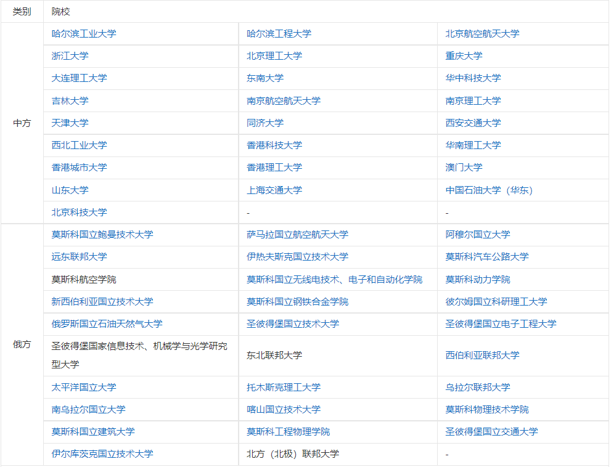Open 彼尔姆国立科研理工大学 link
Viewport: 611px width, 467px height.
pyautogui.click(x=496, y=301)
